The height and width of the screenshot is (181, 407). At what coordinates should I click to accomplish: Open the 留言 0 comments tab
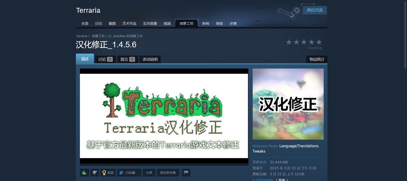[127, 59]
